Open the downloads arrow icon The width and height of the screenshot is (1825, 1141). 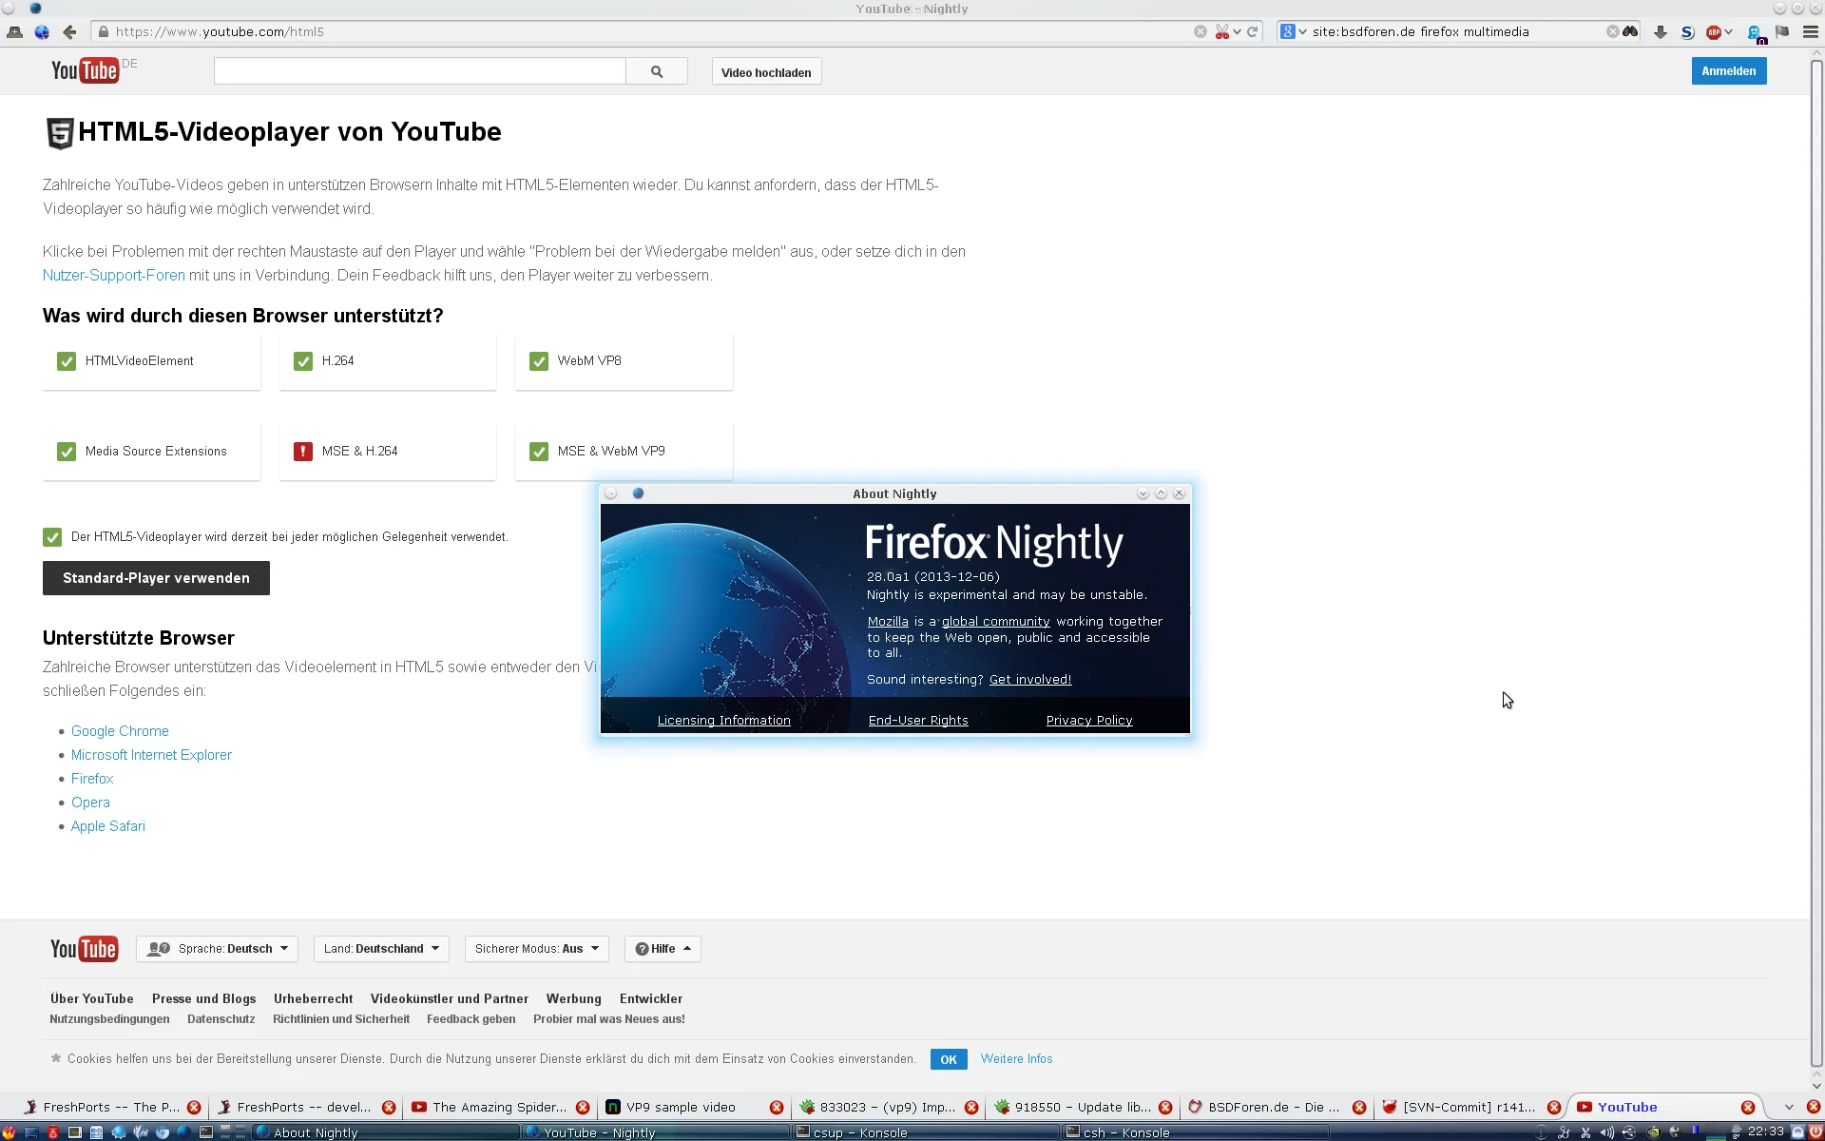click(1660, 31)
